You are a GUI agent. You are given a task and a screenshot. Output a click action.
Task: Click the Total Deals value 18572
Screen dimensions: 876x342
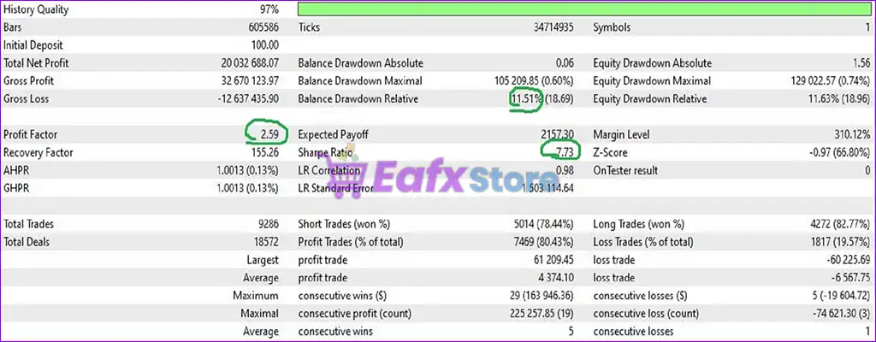pyautogui.click(x=266, y=242)
